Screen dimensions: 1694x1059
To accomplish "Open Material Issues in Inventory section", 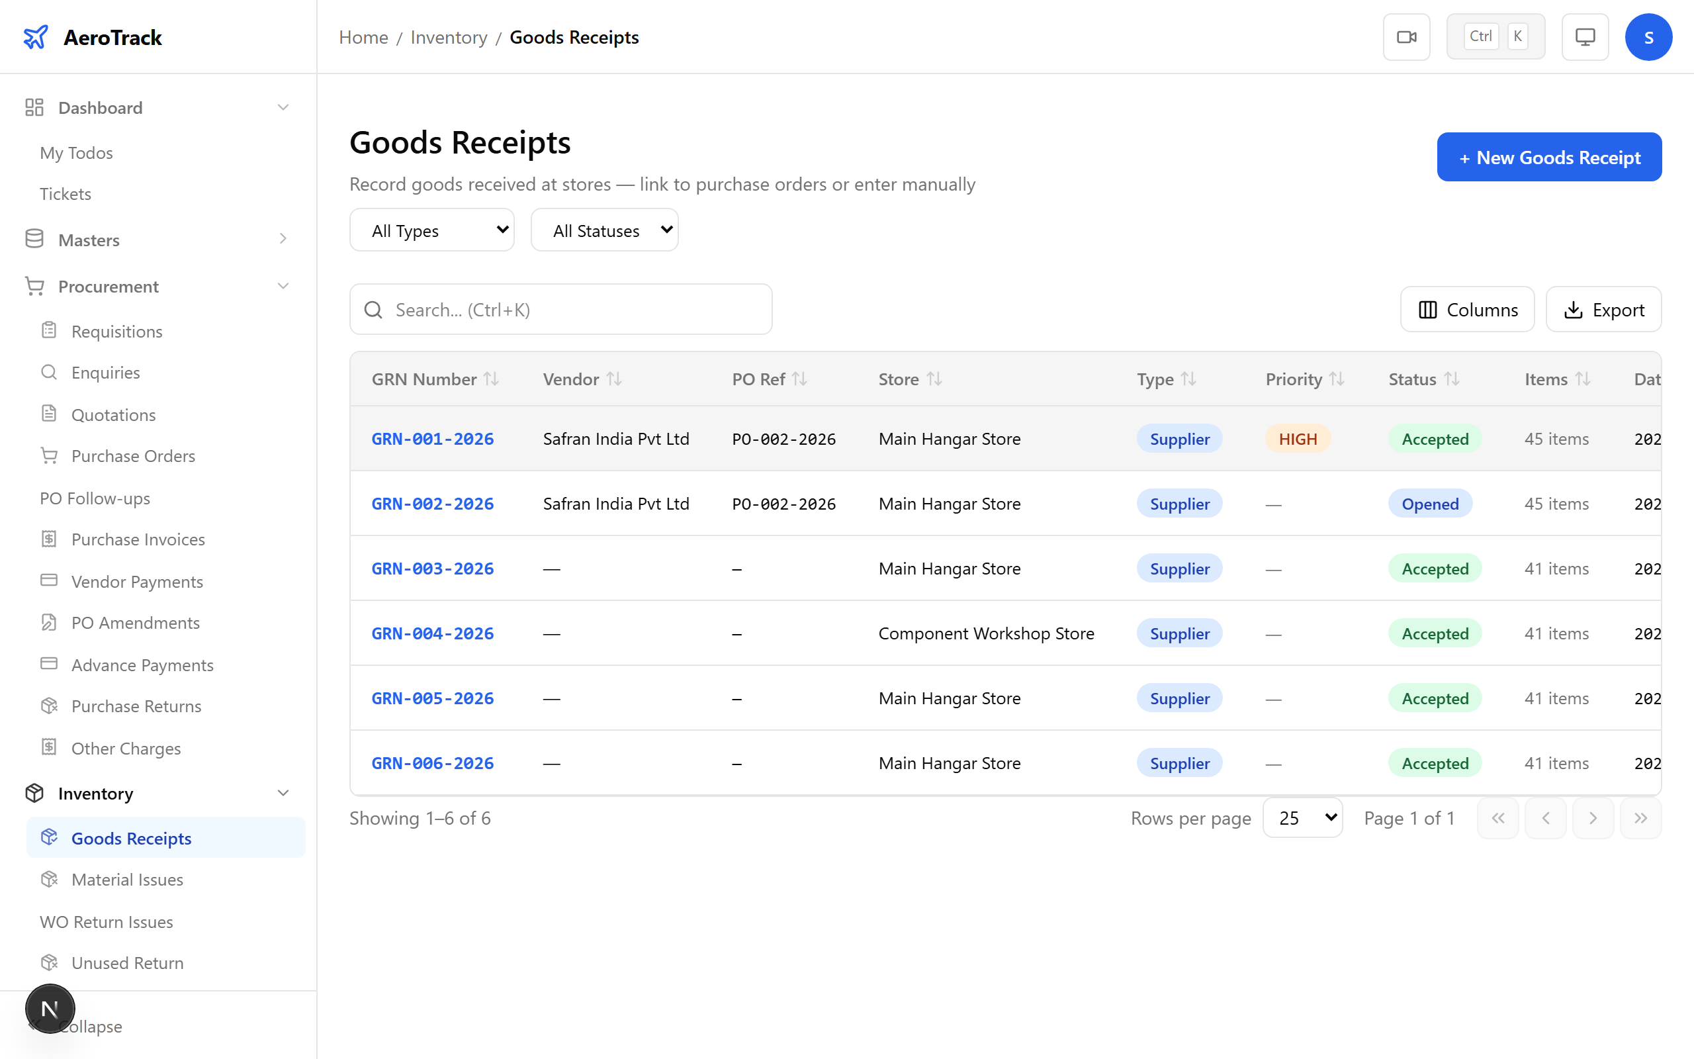I will pyautogui.click(x=126, y=879).
